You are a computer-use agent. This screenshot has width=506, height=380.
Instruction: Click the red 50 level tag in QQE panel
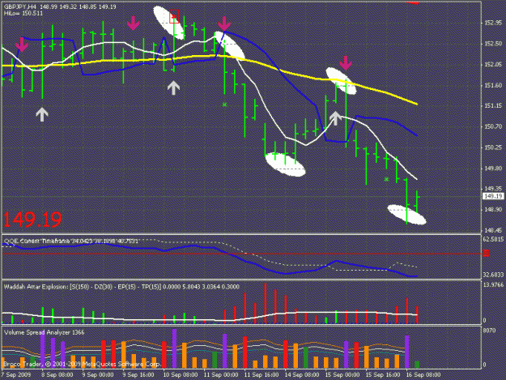486,254
